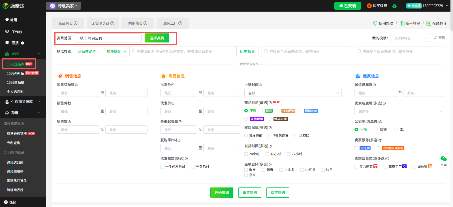Viewport: 453px width, 207px height.
Task: Click the 开始查询 button
Action: coord(222,193)
